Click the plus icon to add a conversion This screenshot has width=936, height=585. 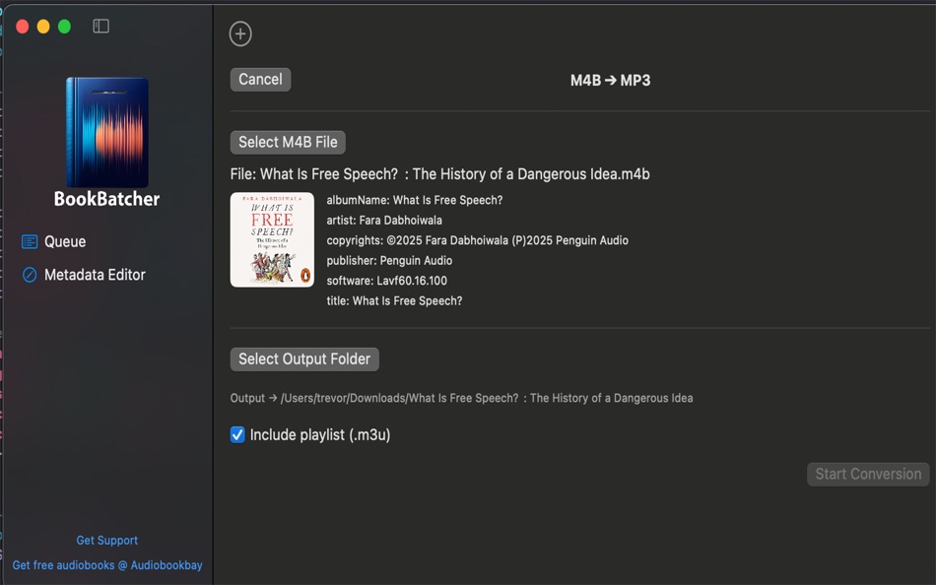240,32
